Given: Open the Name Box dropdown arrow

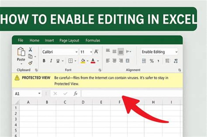Looking at the screenshot, I should (x=39, y=93).
